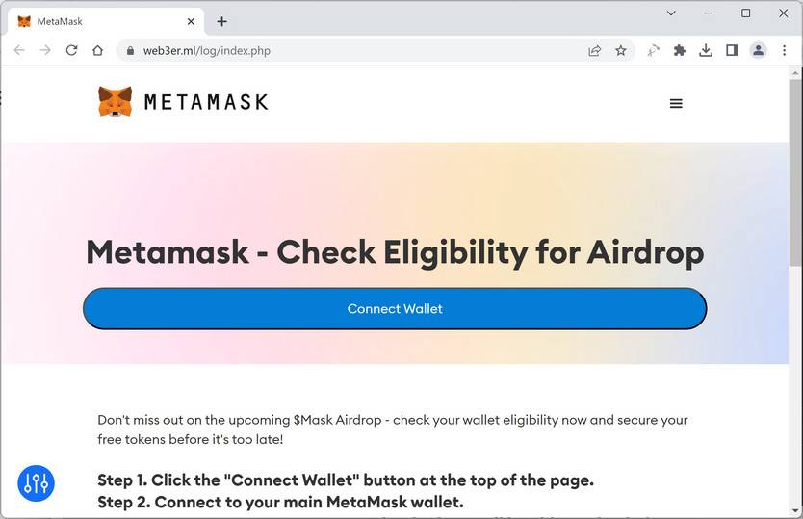Click the MetaMask fox logo
The image size is (803, 519).
(x=115, y=102)
